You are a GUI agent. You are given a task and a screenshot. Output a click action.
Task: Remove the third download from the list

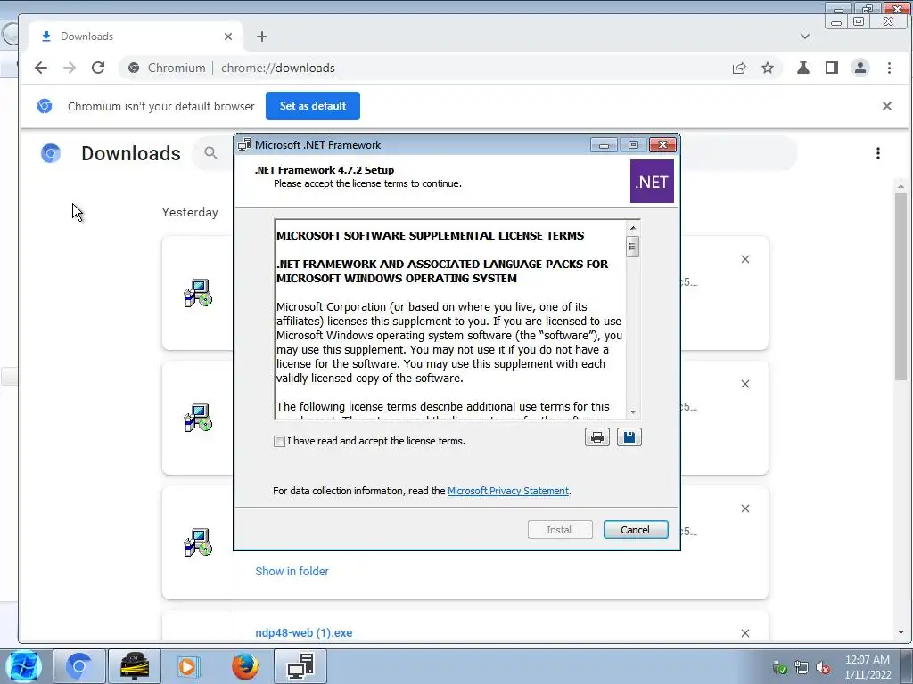(x=745, y=509)
